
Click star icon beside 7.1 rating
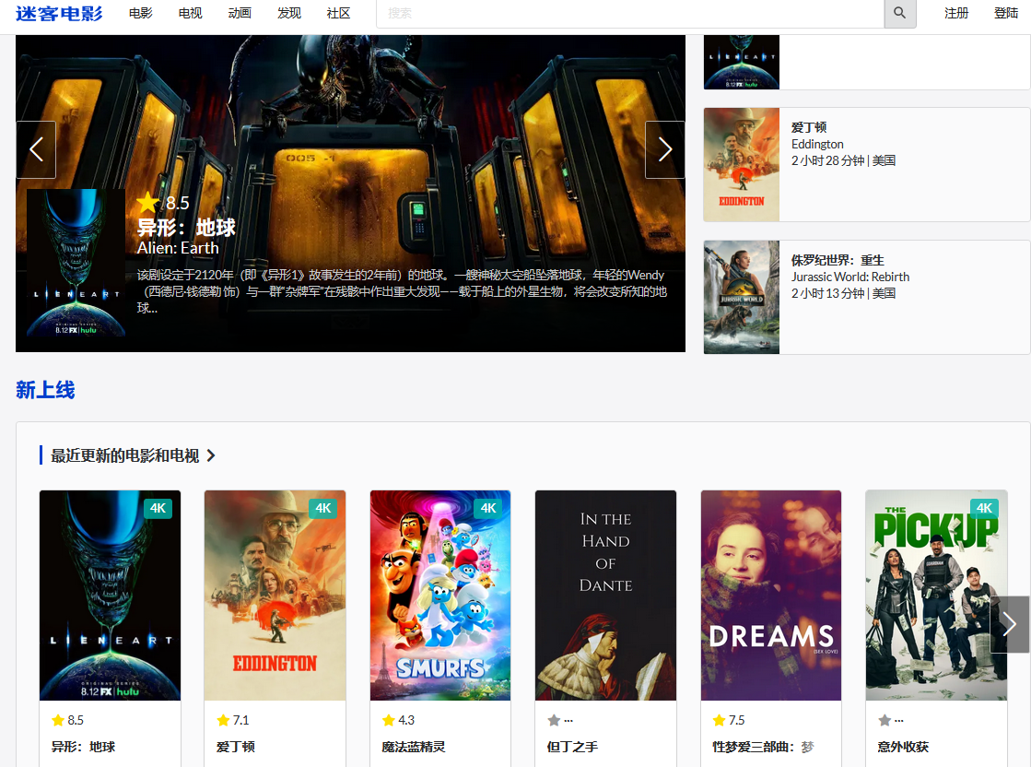[x=223, y=720]
